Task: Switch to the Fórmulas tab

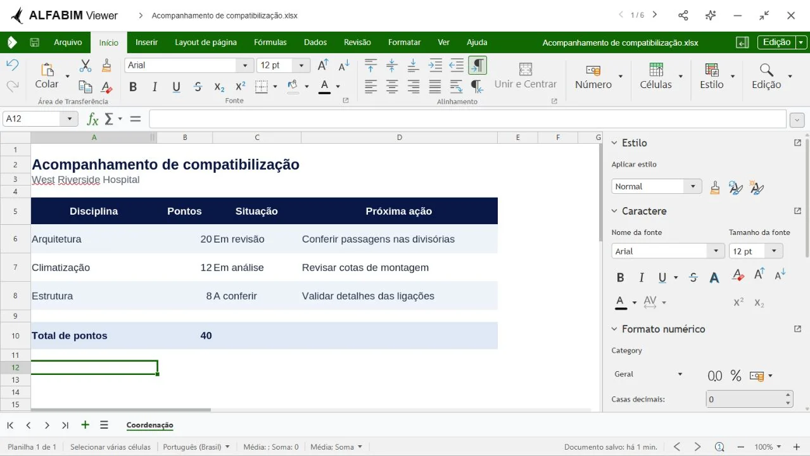Action: [270, 42]
